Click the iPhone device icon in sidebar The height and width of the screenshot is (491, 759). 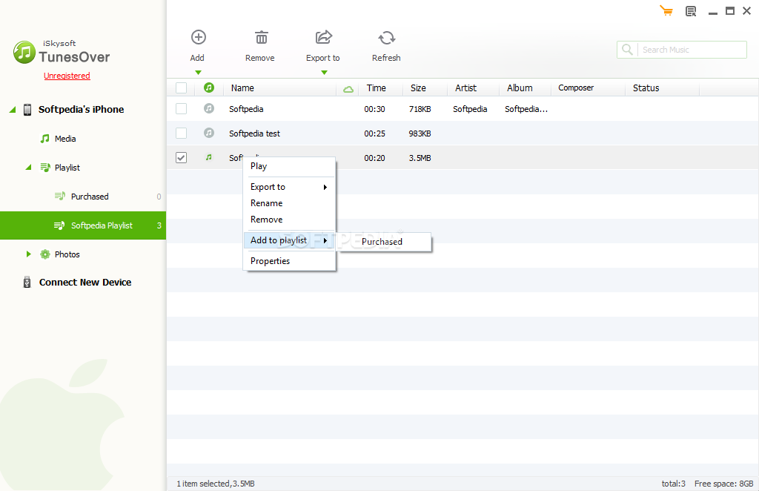coord(27,110)
